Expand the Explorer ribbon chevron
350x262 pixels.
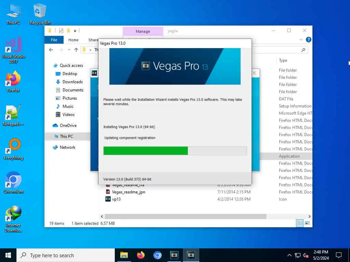[301, 40]
